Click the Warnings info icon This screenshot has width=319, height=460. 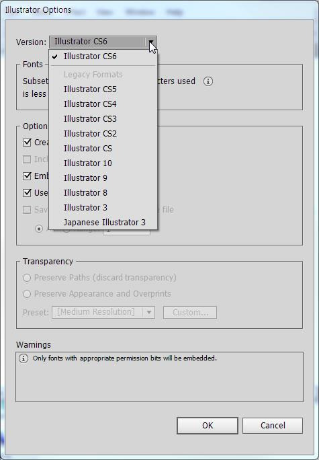click(24, 358)
